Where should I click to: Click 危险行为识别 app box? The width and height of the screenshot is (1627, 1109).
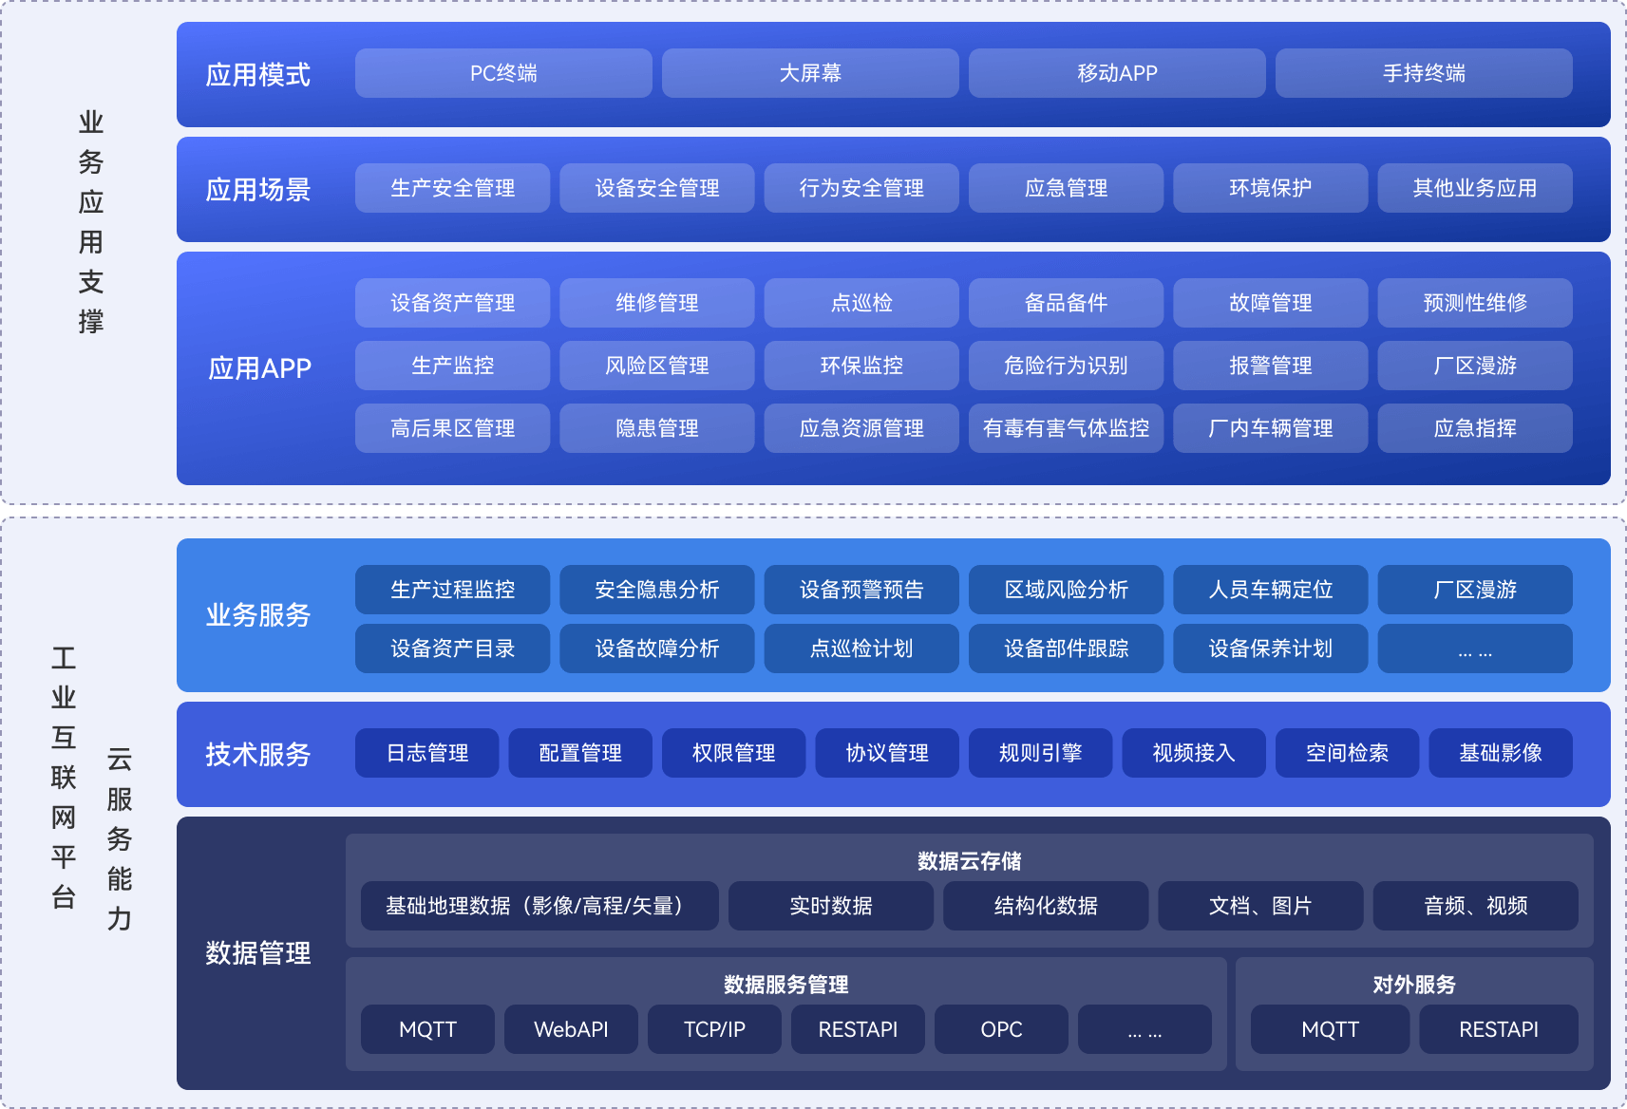click(x=1066, y=366)
